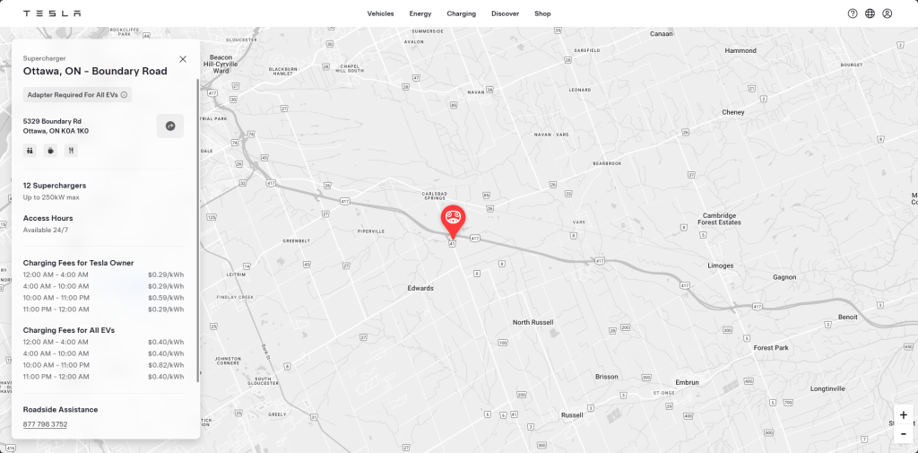Viewport: 918px width, 453px height.
Task: Open the Discover menu
Action: pos(506,13)
